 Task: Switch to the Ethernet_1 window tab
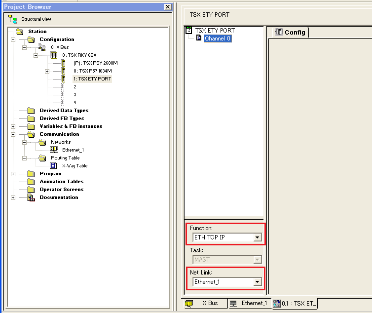(249, 303)
